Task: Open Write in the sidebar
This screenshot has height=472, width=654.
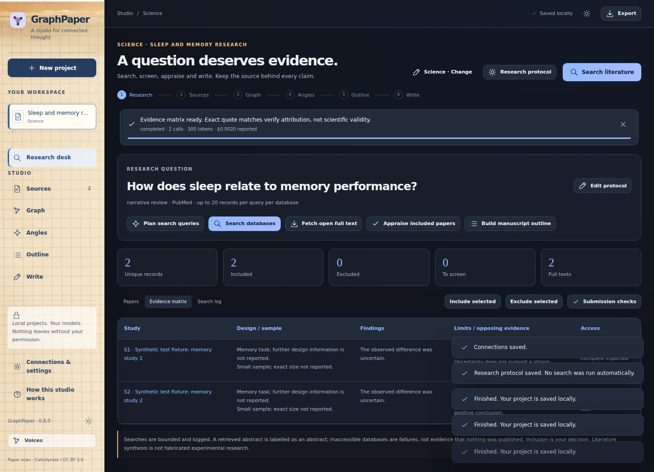Action: pos(52,277)
